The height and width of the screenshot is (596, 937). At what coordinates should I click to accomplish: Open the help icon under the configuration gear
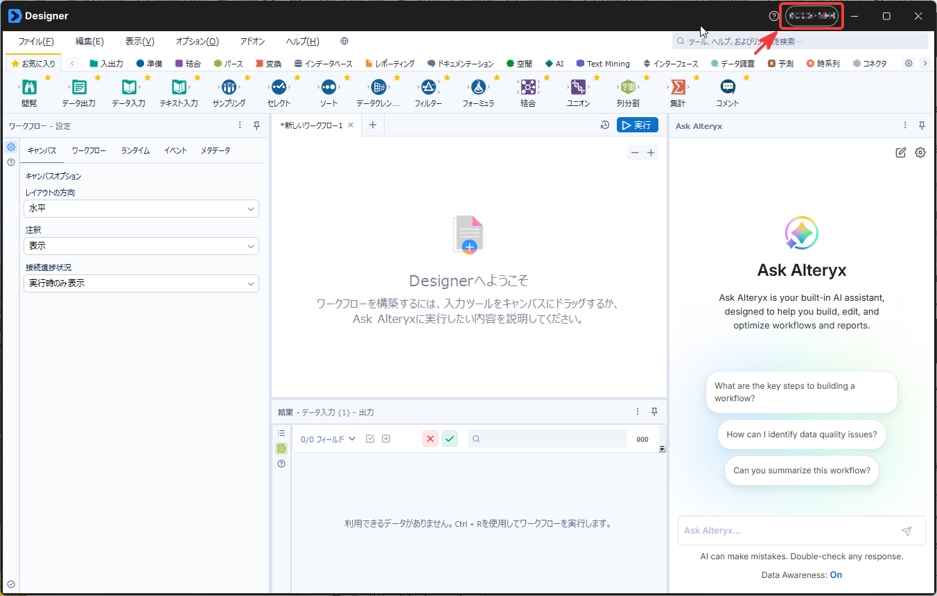click(x=11, y=162)
